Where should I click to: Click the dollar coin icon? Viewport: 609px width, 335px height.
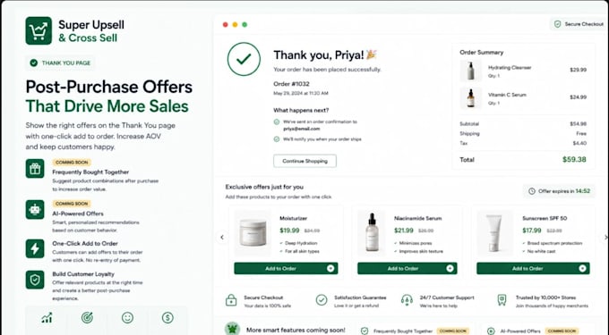click(x=167, y=318)
